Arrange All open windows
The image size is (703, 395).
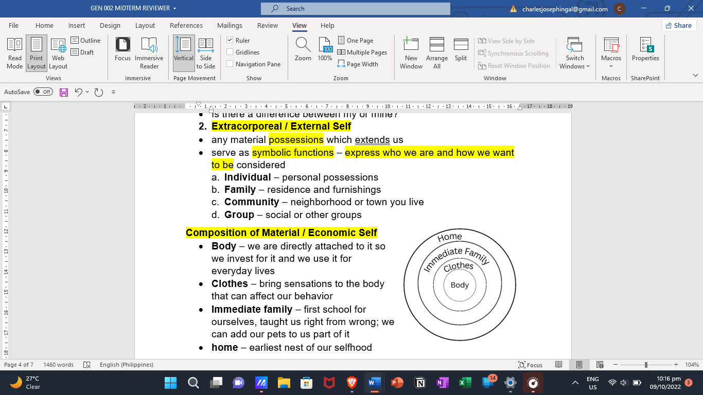[437, 53]
